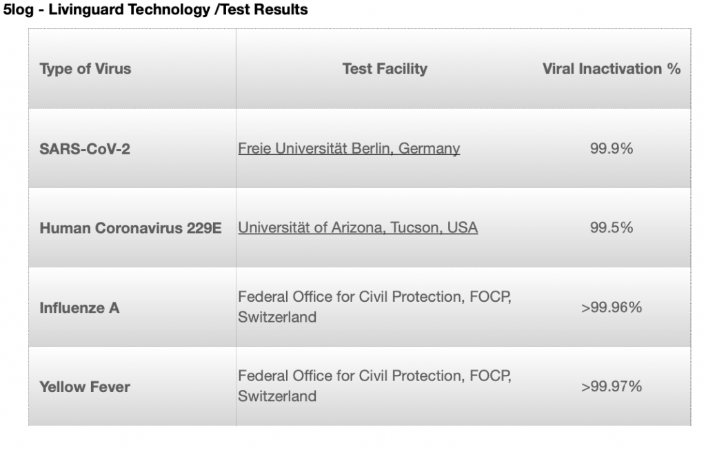The image size is (706, 452).
Task: Click the word Germany in the Berlin link
Action: tap(429, 149)
